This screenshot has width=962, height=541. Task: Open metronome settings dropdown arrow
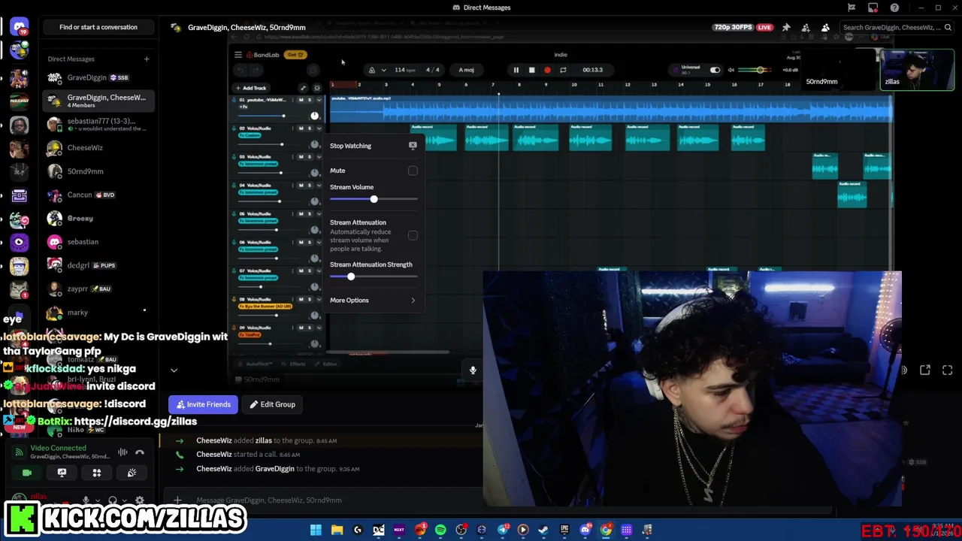(383, 70)
